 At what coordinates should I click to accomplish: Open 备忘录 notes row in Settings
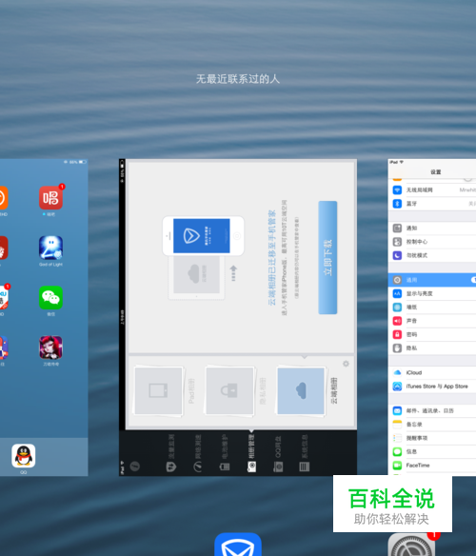432,424
